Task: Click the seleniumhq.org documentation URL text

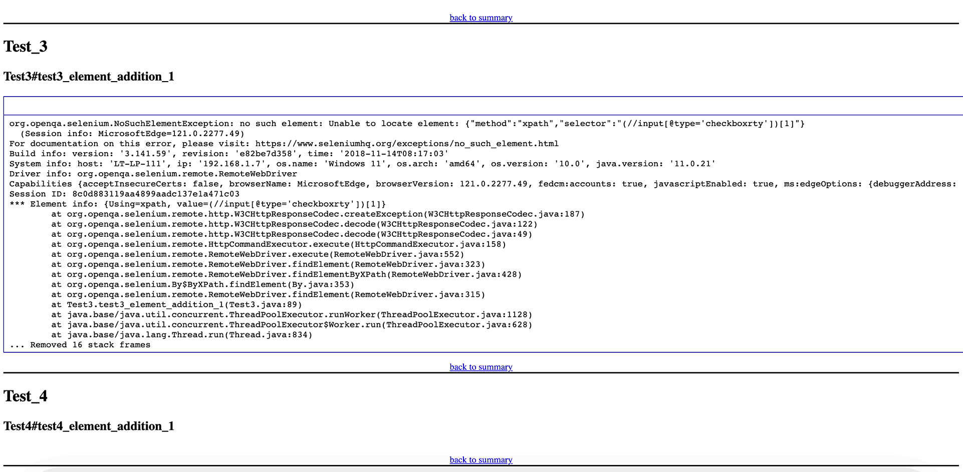Action: [x=406, y=144]
